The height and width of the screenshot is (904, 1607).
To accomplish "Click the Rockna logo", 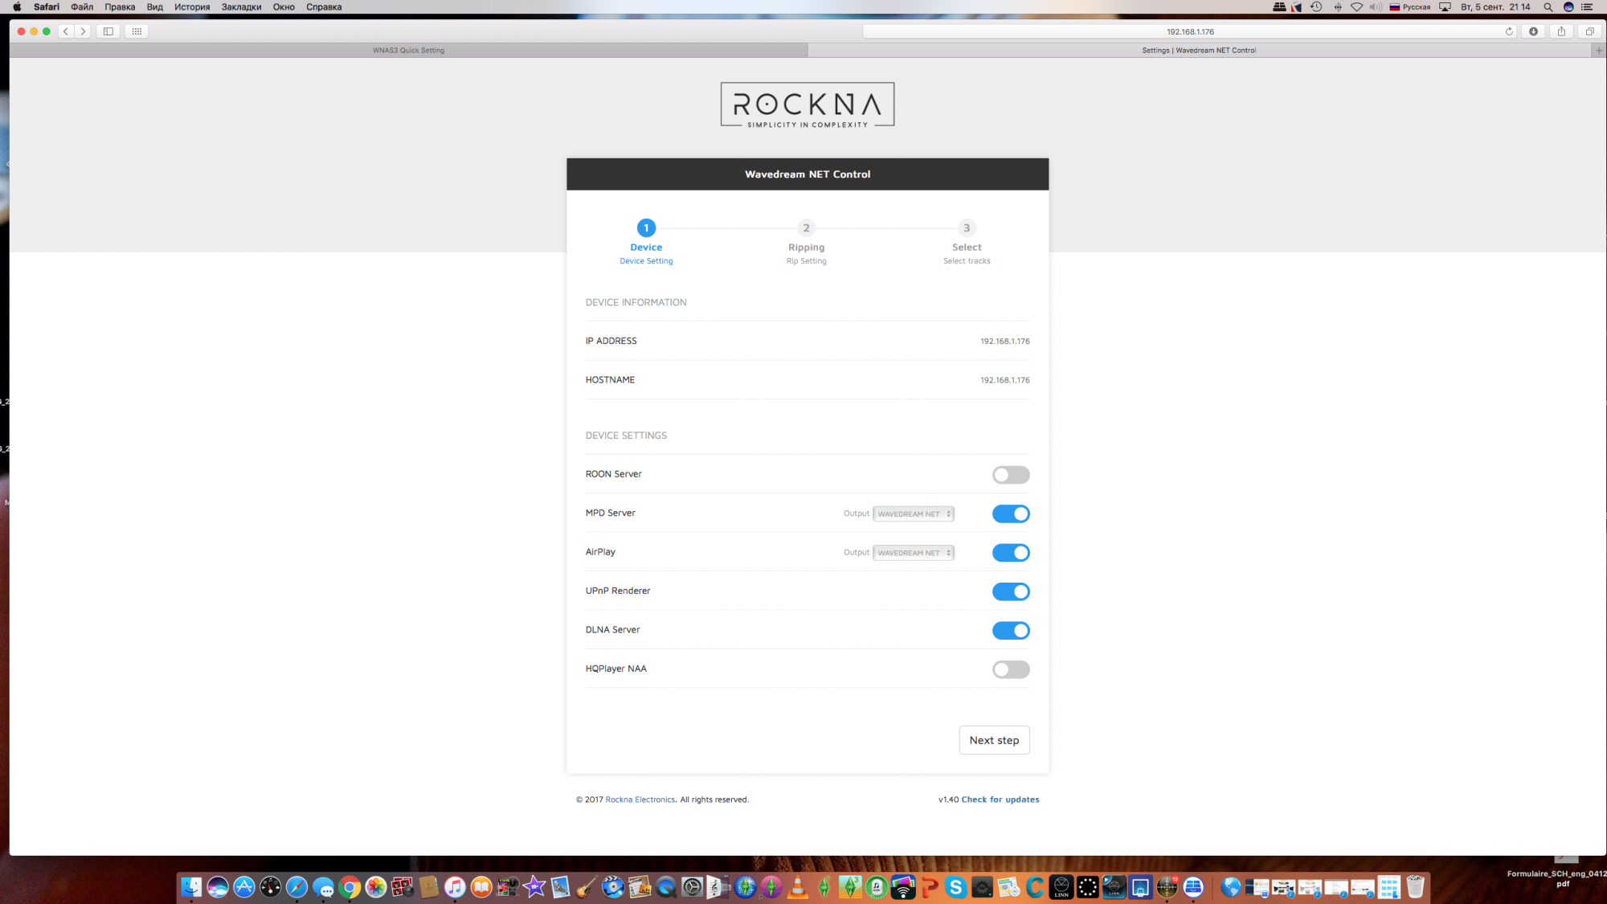I will coord(808,104).
